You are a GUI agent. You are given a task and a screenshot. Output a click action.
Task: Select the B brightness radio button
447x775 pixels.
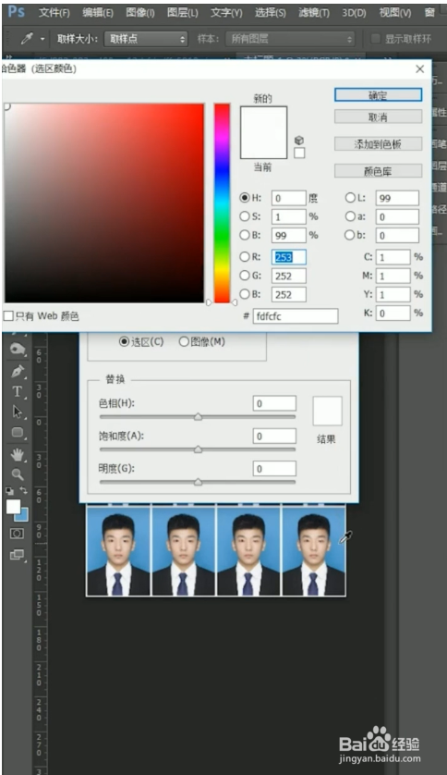click(x=244, y=235)
